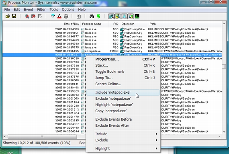The height and width of the screenshot is (154, 229).
Task: Click the horizontal scrollbar left arrow
Action: 5,137
